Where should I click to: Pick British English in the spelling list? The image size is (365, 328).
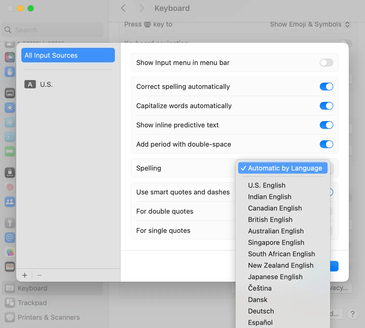(x=283, y=220)
